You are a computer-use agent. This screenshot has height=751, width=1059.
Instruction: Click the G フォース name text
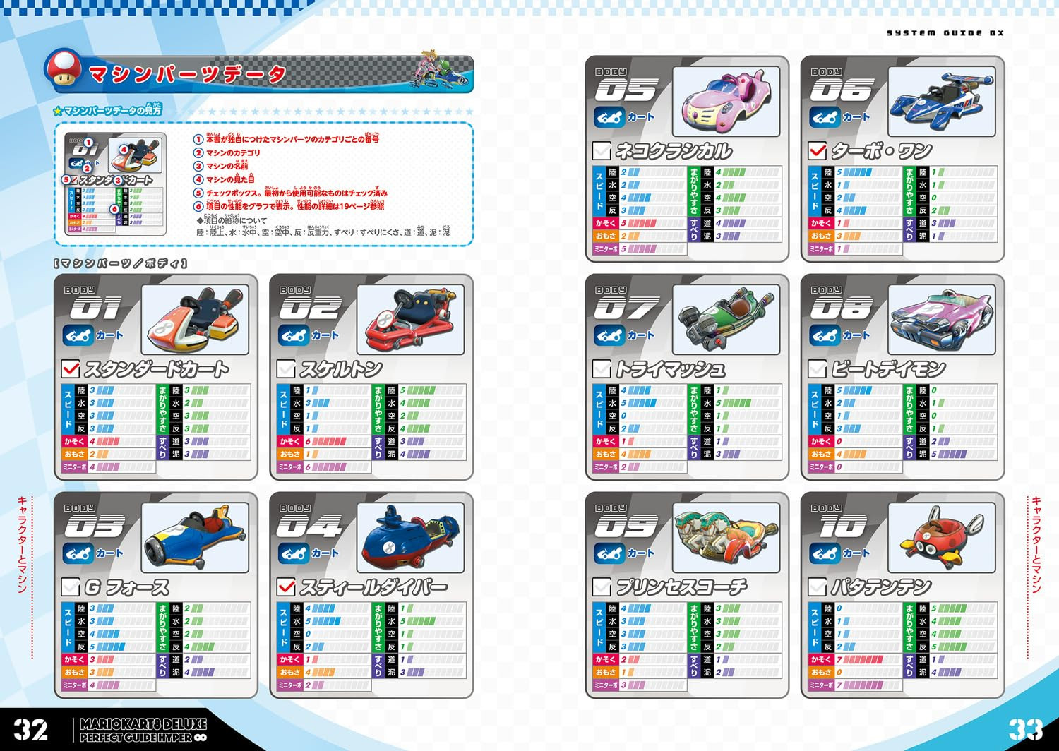pos(127,587)
